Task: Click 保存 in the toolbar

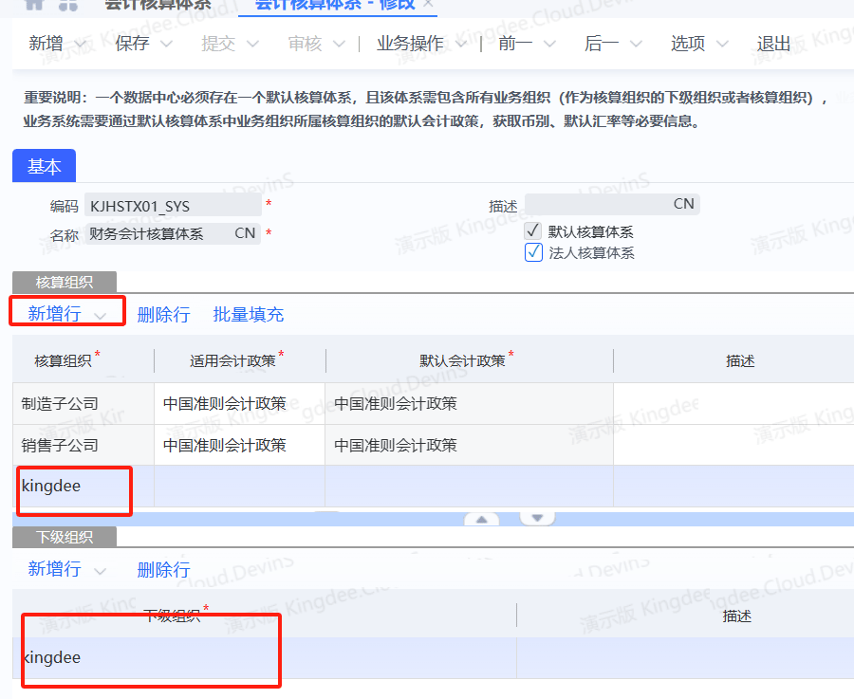Action: [x=132, y=43]
